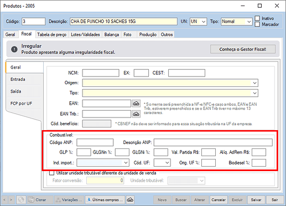Screen dimensions: 286x206
Task: Click the cloud lookup icon beside EAN Trib. field
Action: pos(136,114)
